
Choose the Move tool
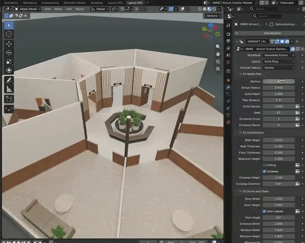9,44
